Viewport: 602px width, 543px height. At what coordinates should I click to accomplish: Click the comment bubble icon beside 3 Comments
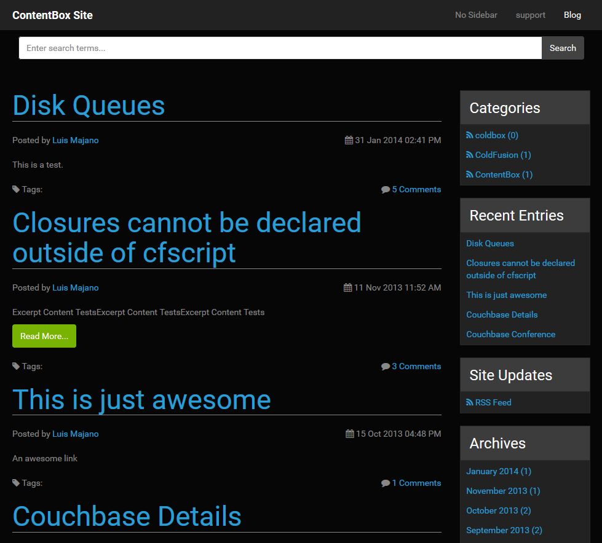pos(386,367)
